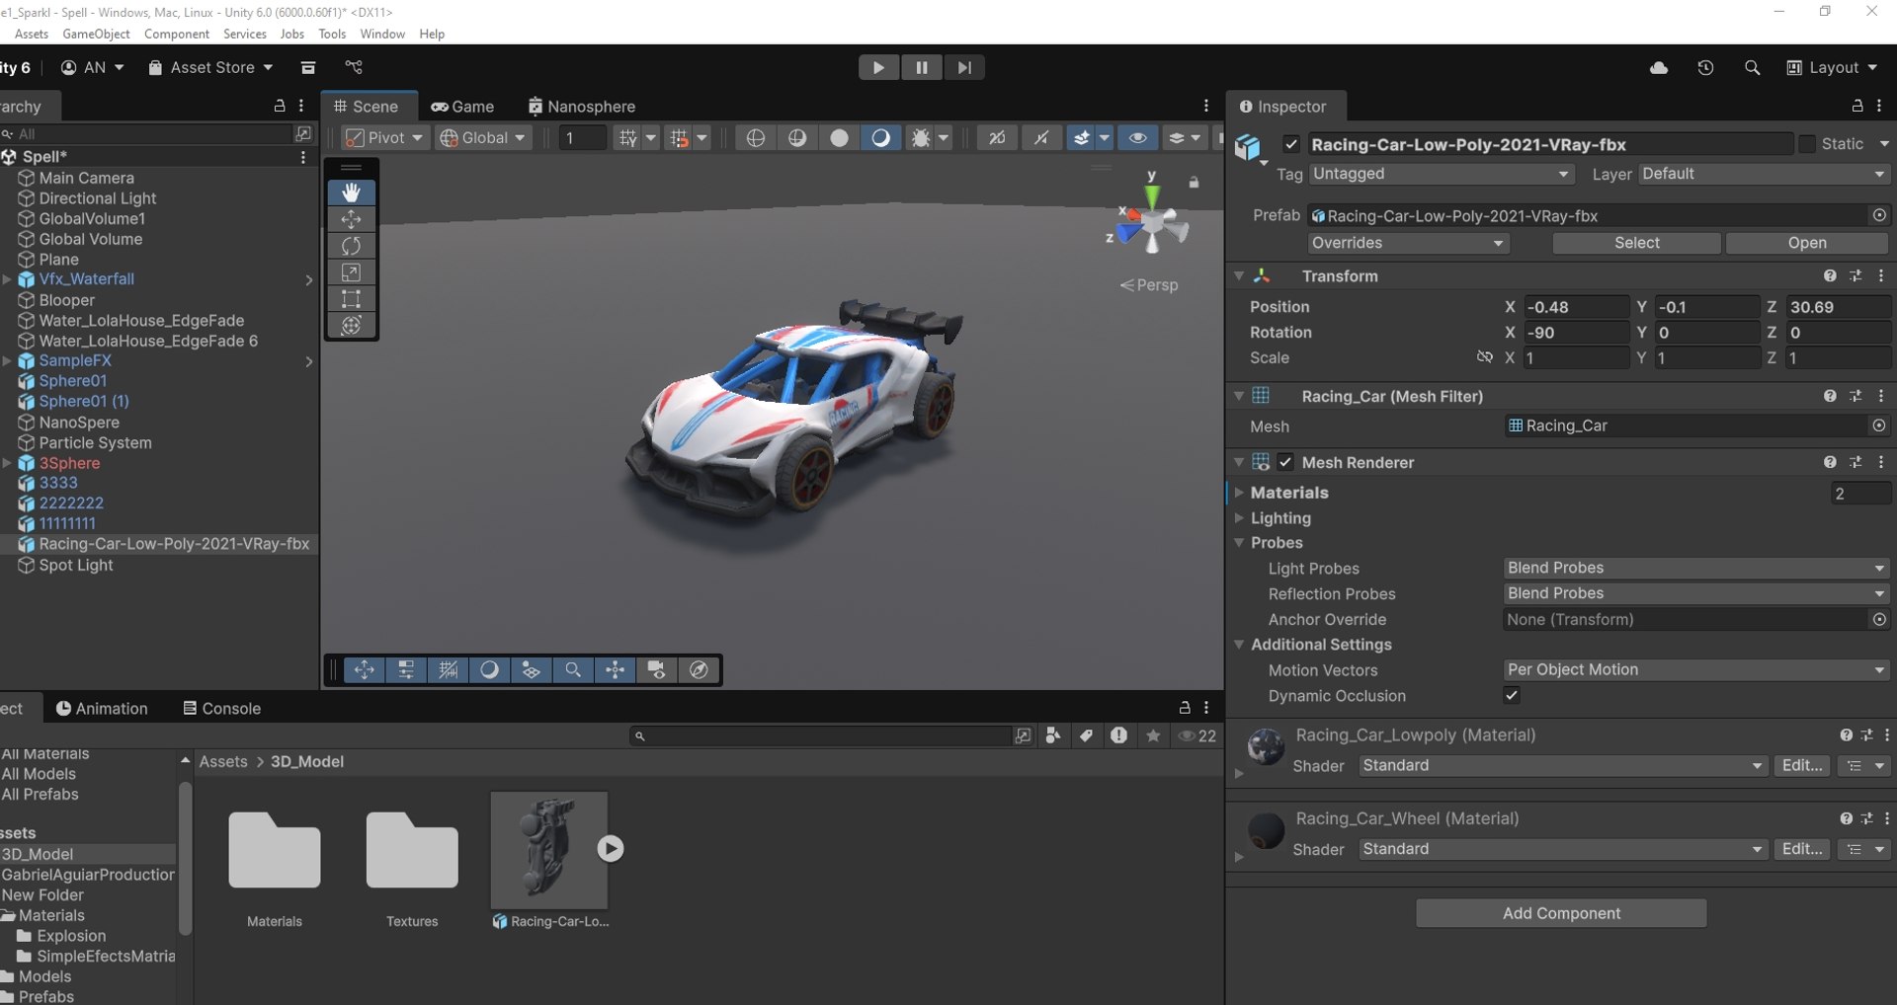Screen dimensions: 1897x1005
Task: Open Motion Vectors dropdown
Action: tap(1695, 669)
